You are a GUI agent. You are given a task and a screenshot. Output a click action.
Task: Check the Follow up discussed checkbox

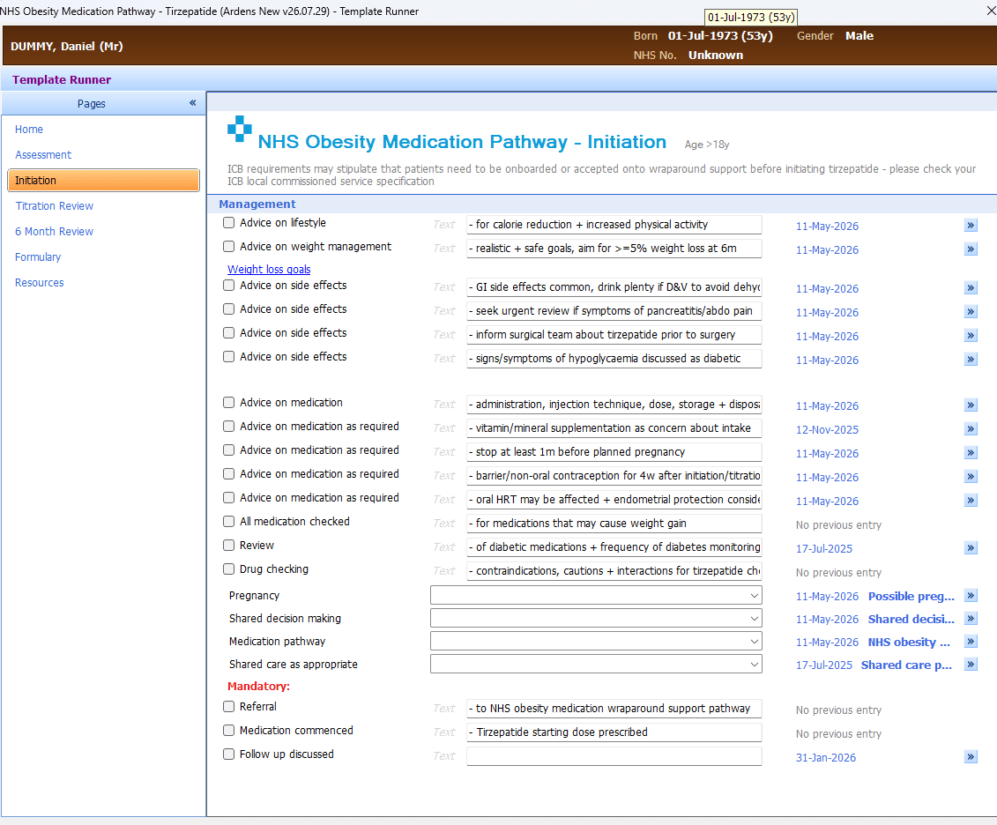229,754
